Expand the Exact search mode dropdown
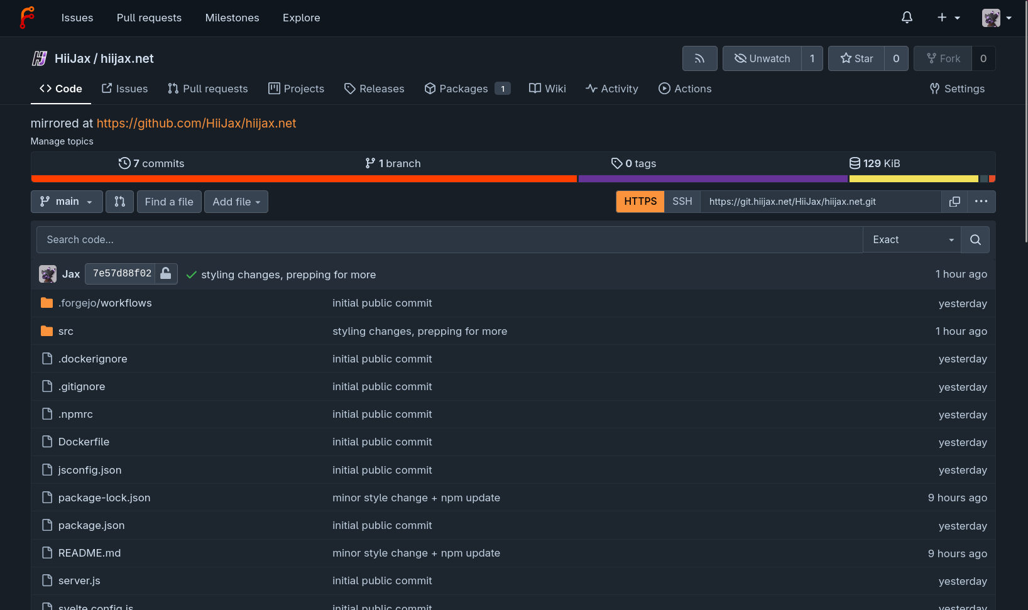This screenshot has height=610, width=1028. coord(912,239)
